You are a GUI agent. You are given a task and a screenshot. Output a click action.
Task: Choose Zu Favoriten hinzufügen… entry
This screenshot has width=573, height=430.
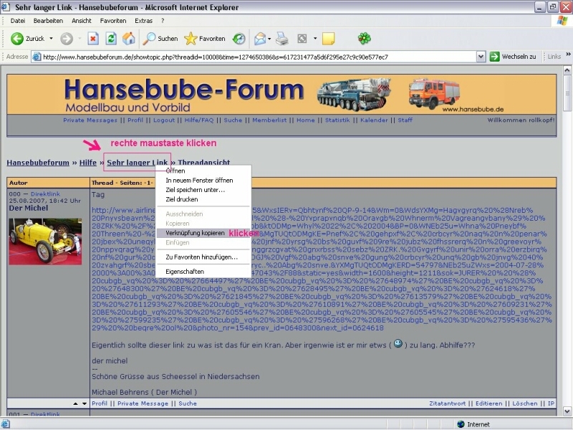click(203, 257)
